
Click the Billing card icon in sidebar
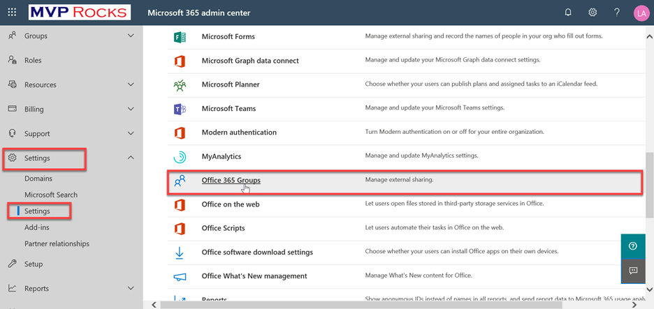[13, 109]
